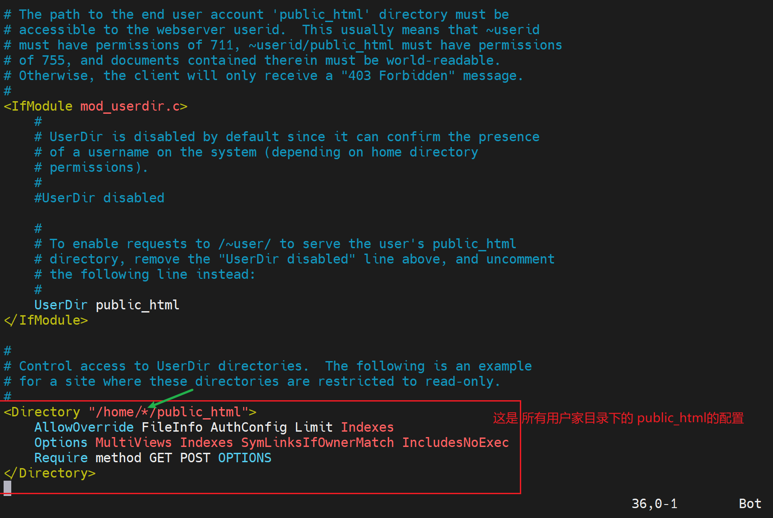Place cursor on the closing </Directory> tag
This screenshot has width=773, height=518.
pos(50,473)
